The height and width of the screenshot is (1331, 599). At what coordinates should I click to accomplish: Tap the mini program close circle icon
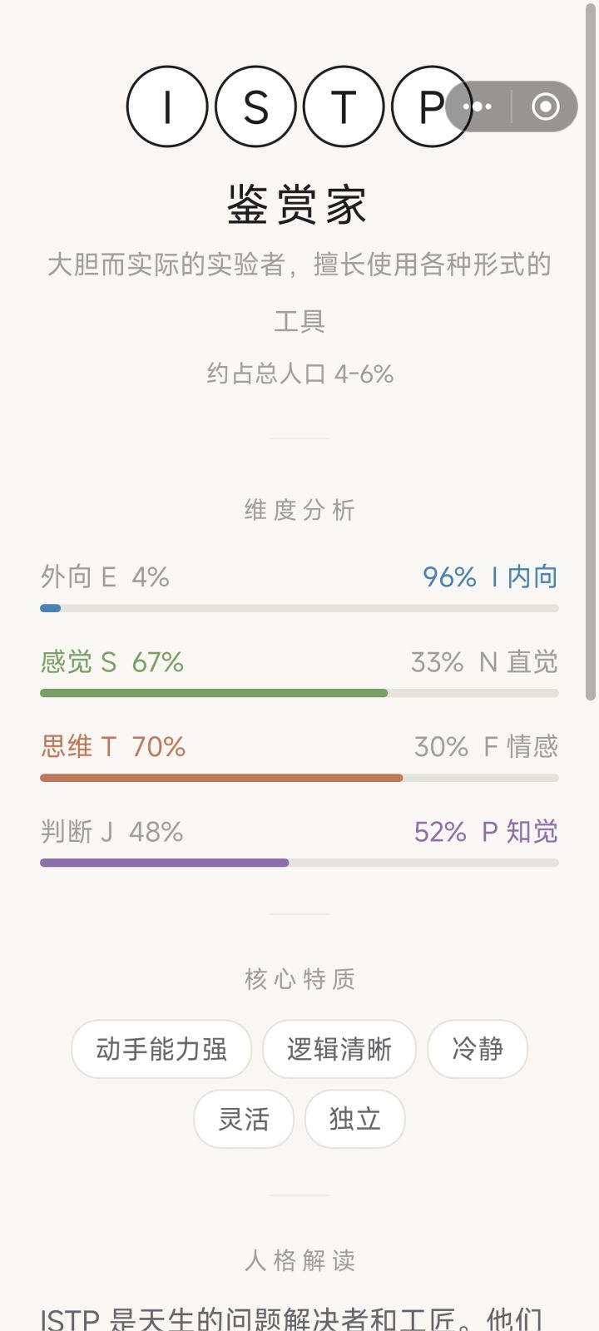546,106
